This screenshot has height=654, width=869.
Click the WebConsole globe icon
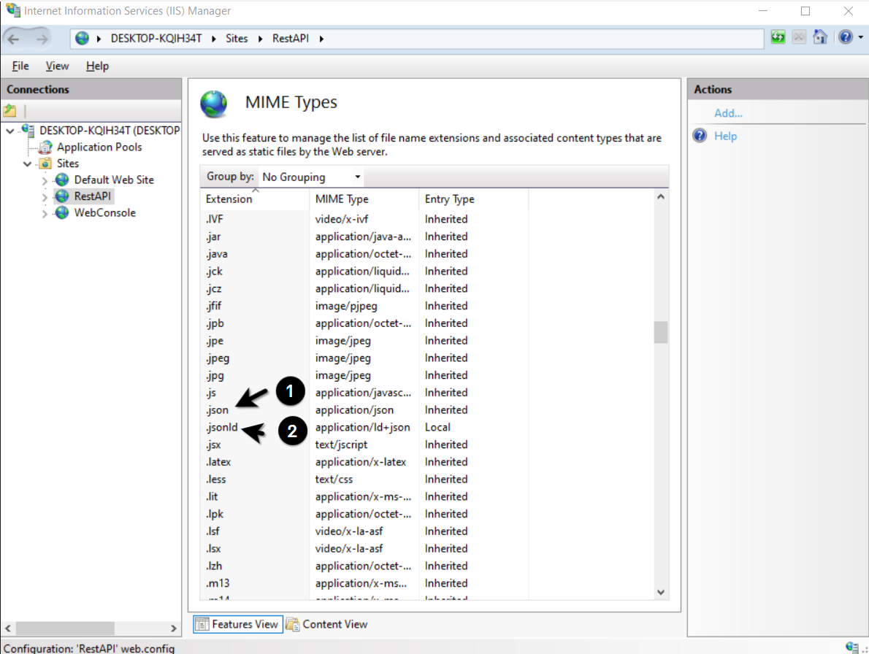click(62, 212)
